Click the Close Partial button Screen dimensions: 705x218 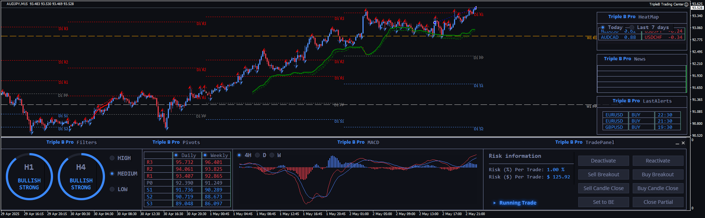658,202
